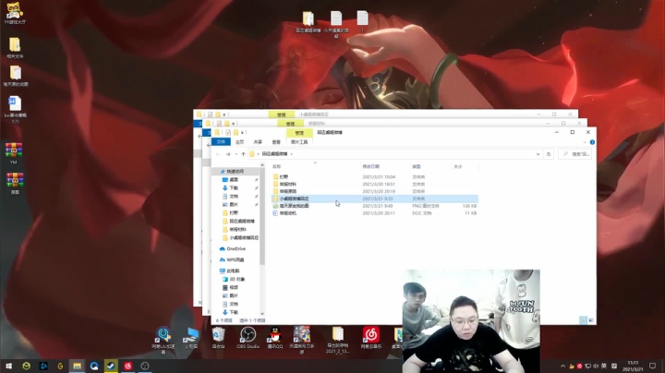Open recent locations dropdown beside forward arrow
The image size is (665, 373).
click(236, 154)
